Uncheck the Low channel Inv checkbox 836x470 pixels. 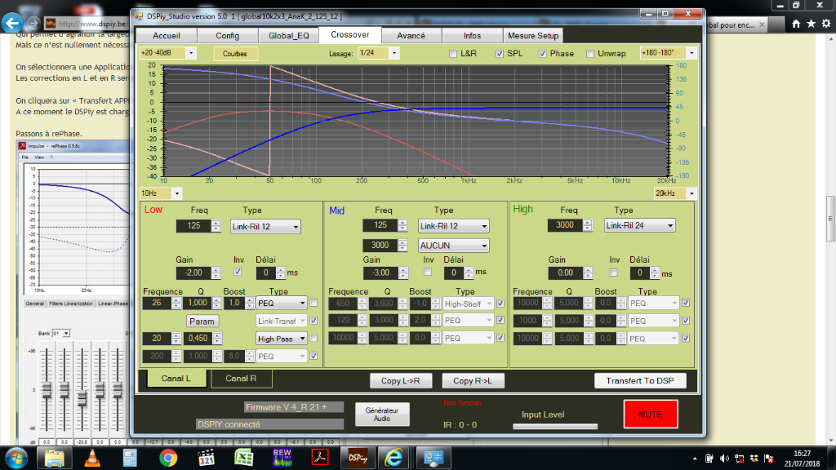[x=238, y=273]
